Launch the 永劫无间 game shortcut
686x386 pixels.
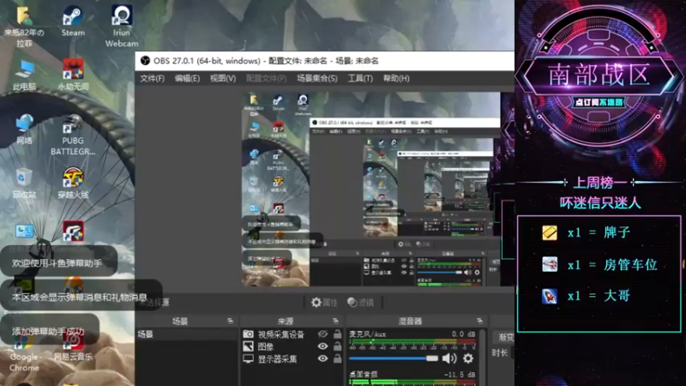click(x=73, y=75)
